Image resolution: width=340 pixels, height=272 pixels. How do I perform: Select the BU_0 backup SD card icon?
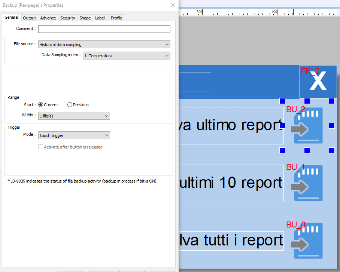click(x=308, y=241)
